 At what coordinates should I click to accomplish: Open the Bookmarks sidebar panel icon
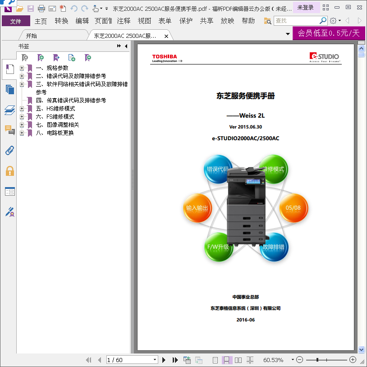tap(9, 69)
